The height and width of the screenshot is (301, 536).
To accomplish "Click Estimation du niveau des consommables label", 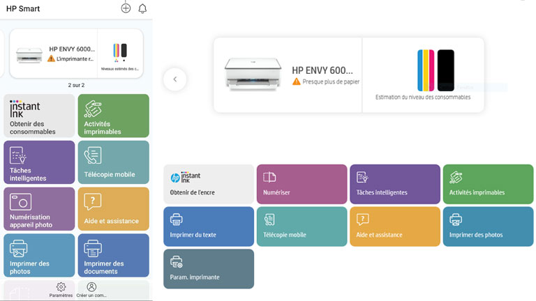I will (x=423, y=98).
